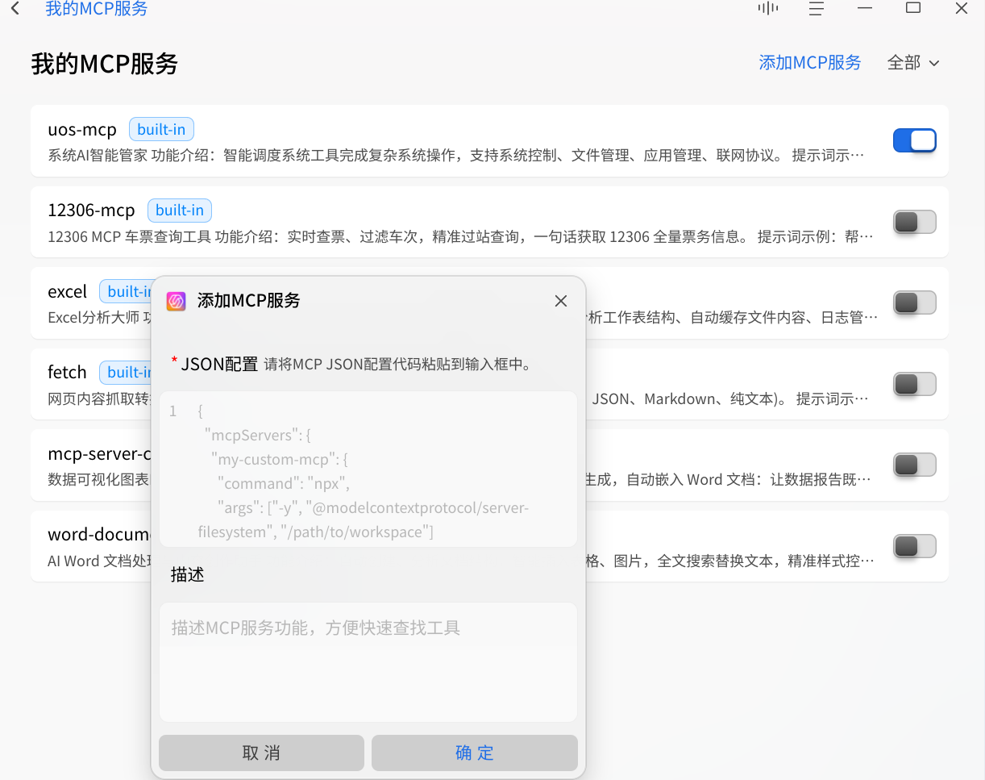Viewport: 985px width, 780px height.
Task: Enable the 12306-mcp service toggle
Action: (914, 222)
